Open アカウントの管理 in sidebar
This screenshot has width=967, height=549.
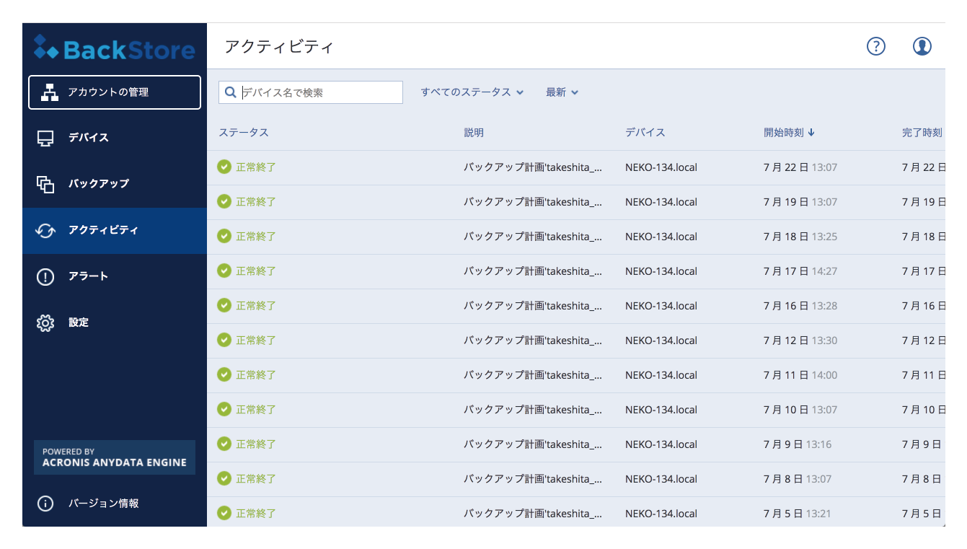coord(115,92)
